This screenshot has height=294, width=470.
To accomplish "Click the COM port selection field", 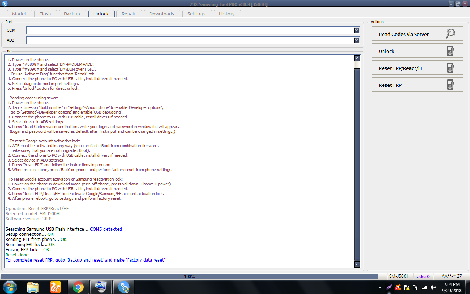I will click(x=193, y=30).
